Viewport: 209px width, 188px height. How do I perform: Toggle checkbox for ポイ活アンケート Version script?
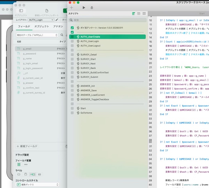click(72, 28)
